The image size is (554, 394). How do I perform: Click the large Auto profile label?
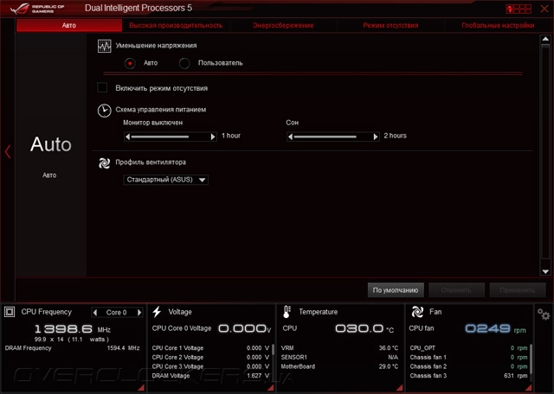tap(51, 144)
